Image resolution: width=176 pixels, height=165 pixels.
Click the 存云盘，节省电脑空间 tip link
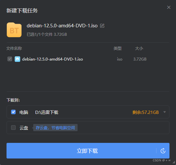[x=55, y=128]
